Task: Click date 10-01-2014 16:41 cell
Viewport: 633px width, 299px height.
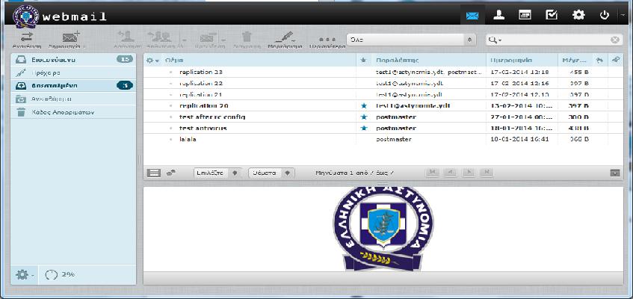Action: click(x=519, y=139)
